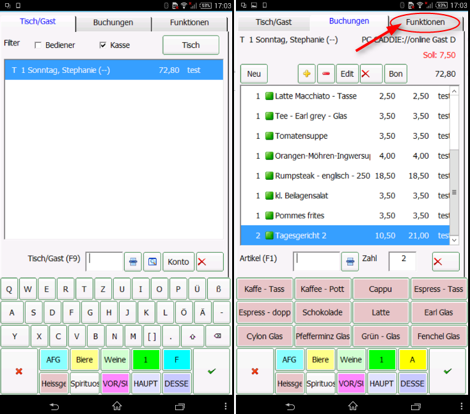470x414 pixels.
Task: Tap Android back button on left phone
Action: [x=54, y=406]
